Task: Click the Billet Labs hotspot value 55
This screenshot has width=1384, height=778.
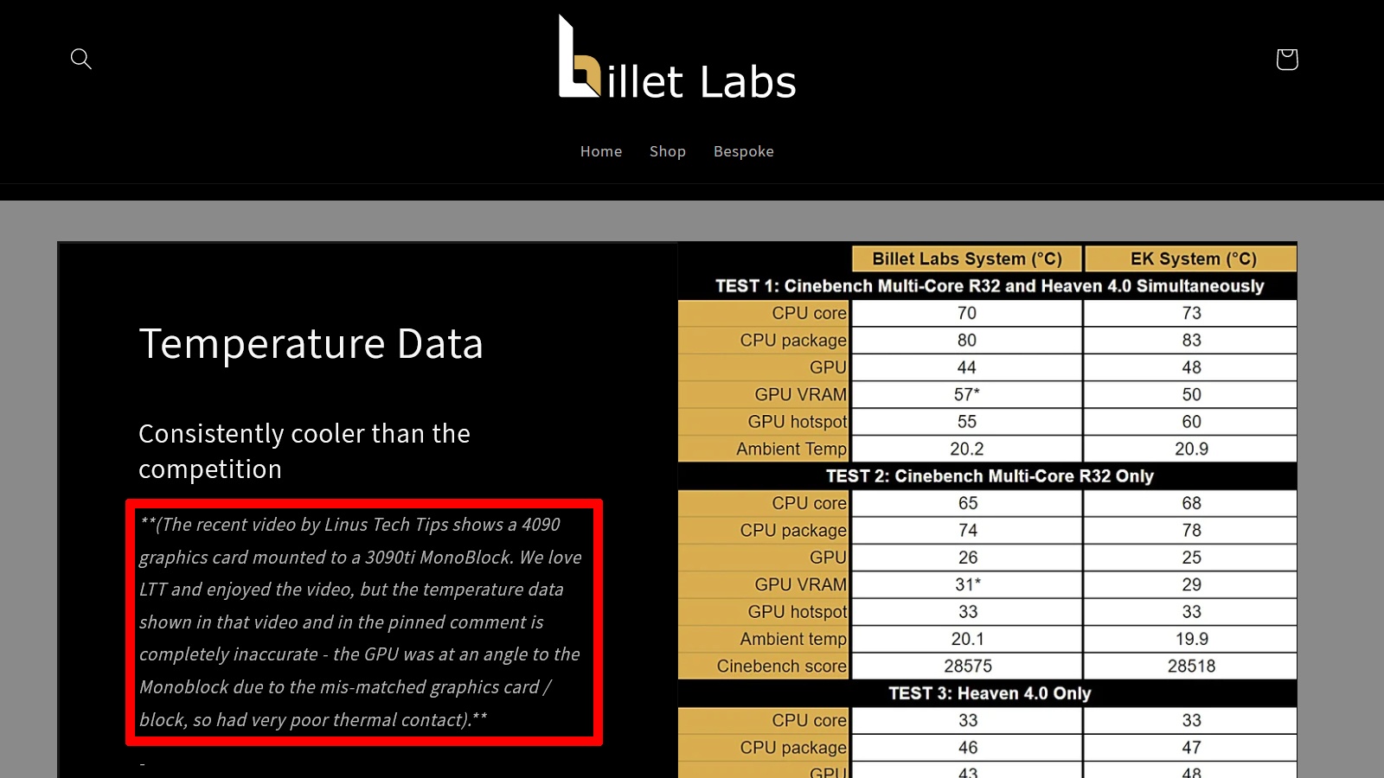Action: (x=967, y=422)
